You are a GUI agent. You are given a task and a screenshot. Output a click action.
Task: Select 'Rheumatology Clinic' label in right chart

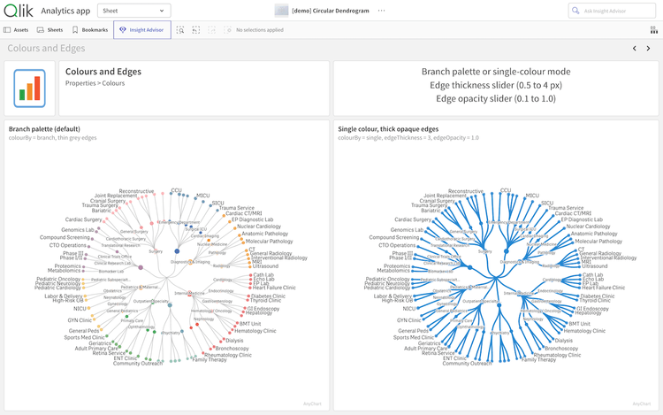coord(557,356)
